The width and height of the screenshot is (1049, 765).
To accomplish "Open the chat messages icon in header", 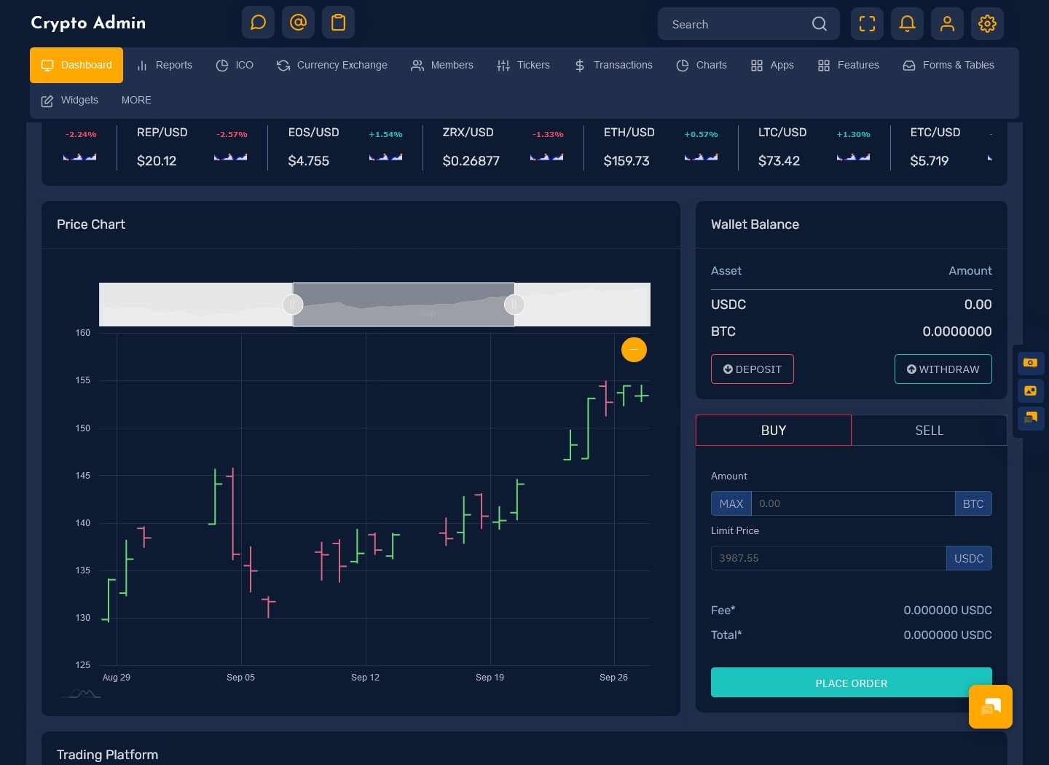I will pyautogui.click(x=258, y=23).
